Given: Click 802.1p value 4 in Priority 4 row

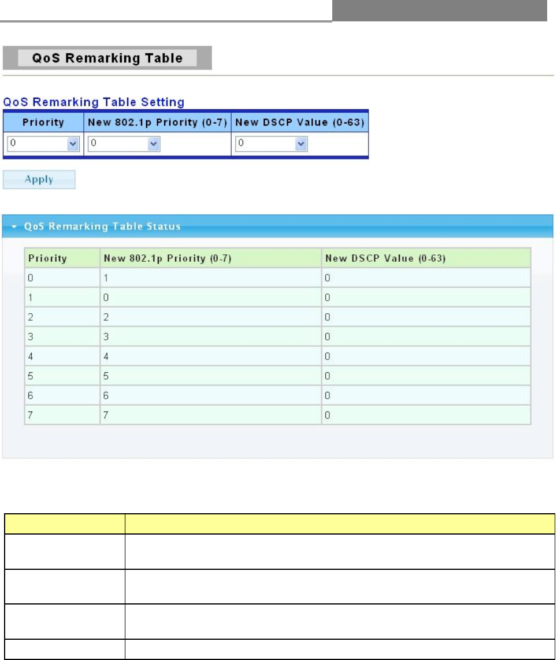Looking at the screenshot, I should (211, 357).
